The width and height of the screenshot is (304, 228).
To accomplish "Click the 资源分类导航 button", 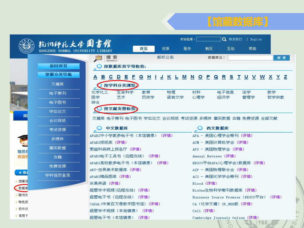I will click(x=58, y=75).
